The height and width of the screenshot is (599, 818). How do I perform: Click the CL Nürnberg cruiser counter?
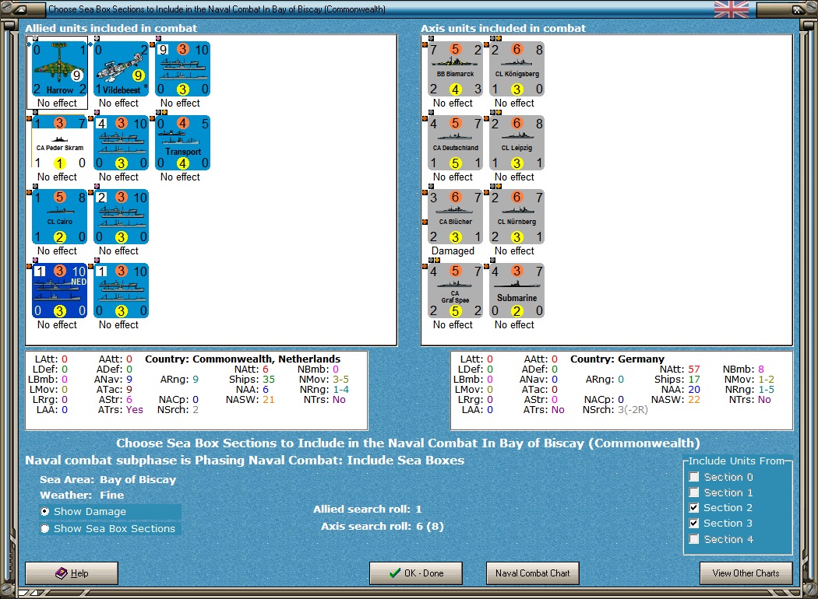[x=517, y=217]
